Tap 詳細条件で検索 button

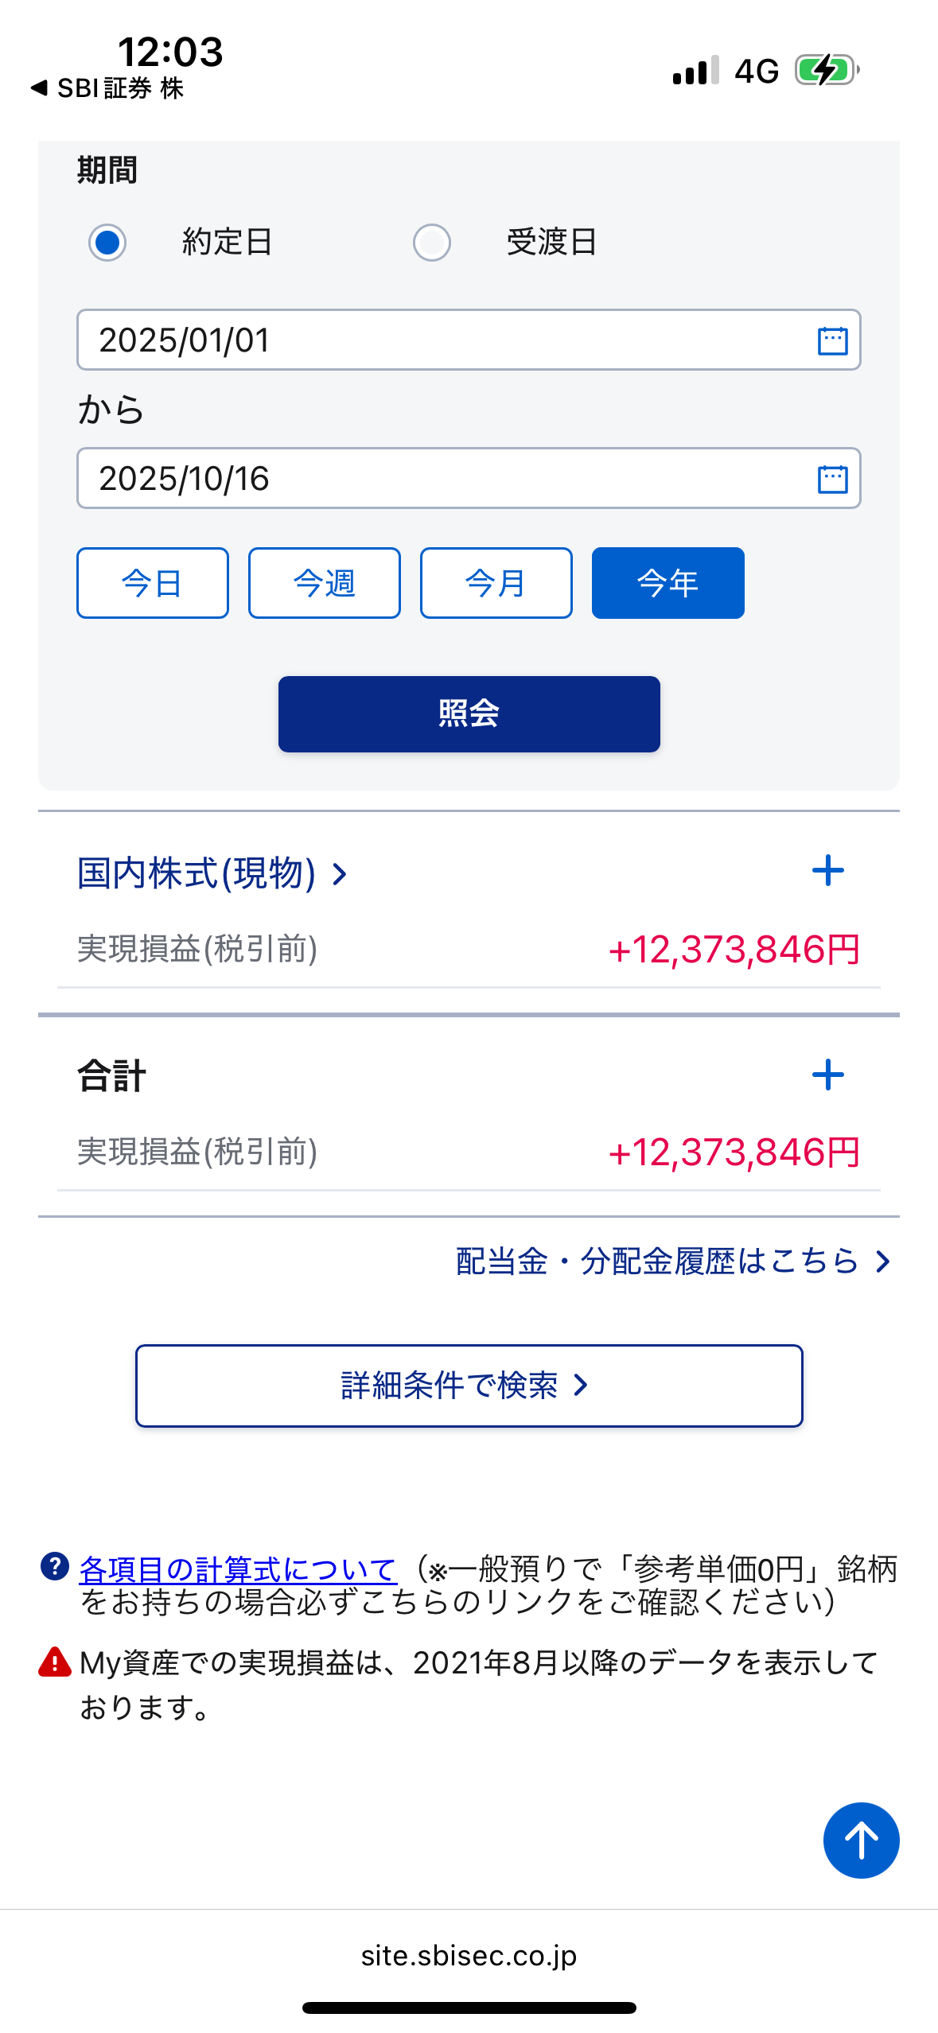469,1386
